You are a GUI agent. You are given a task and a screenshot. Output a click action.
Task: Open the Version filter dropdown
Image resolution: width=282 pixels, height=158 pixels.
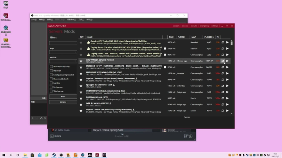point(63,61)
